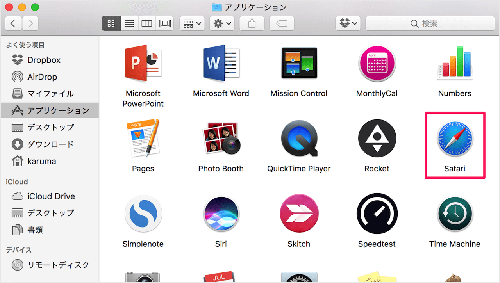Click the Skitch app icon
This screenshot has height=283, width=500.
pyautogui.click(x=299, y=214)
